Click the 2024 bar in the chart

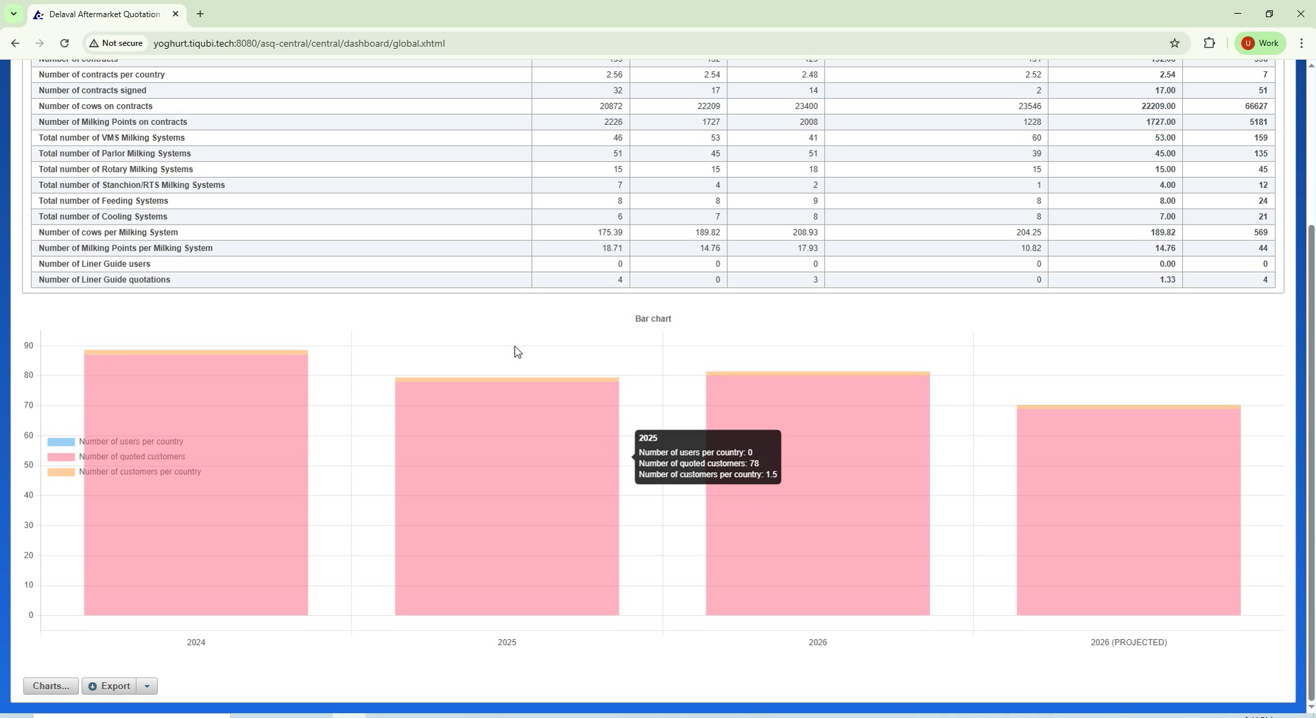pos(196,483)
